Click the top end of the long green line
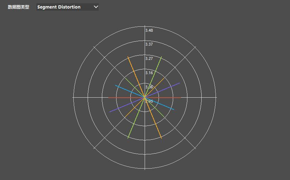 coord(161,57)
